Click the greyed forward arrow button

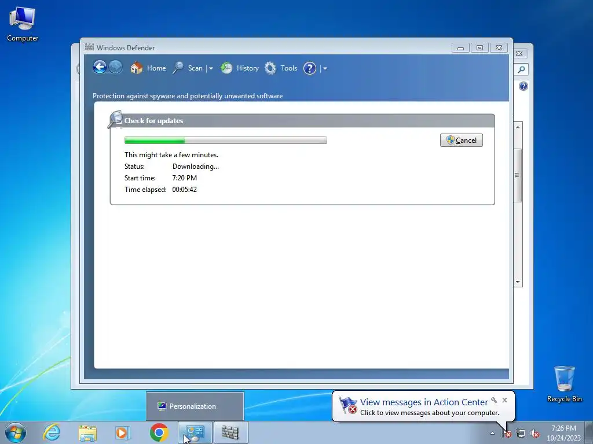116,68
